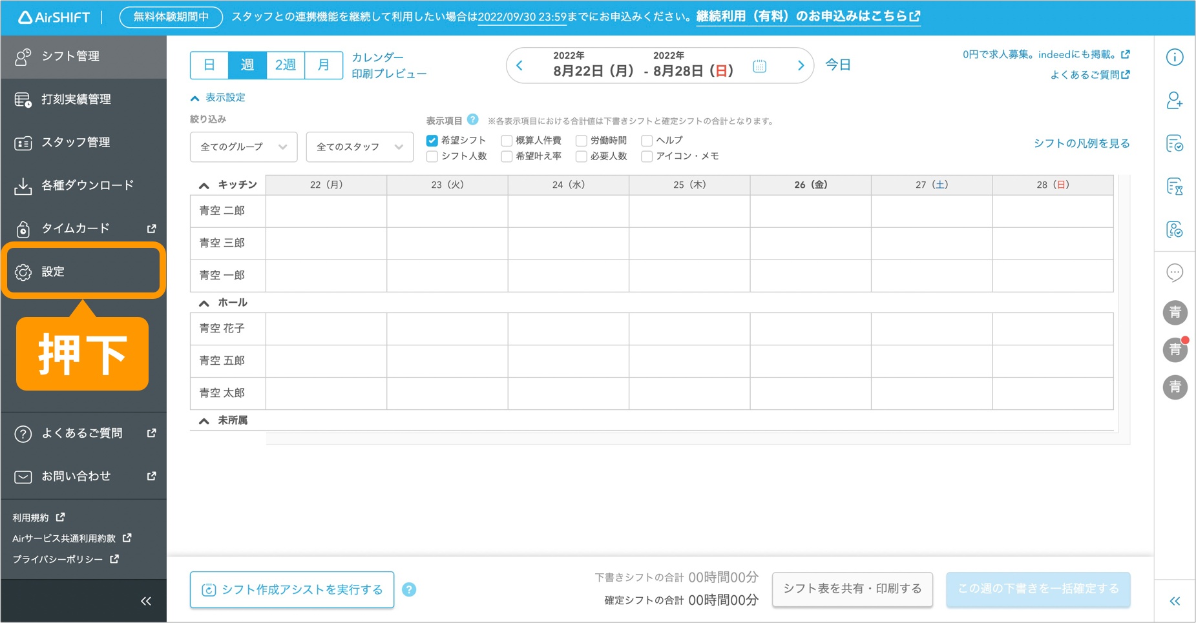The image size is (1196, 623).
Task: Click シフト作成アシストを実行する button
Action: 291,589
